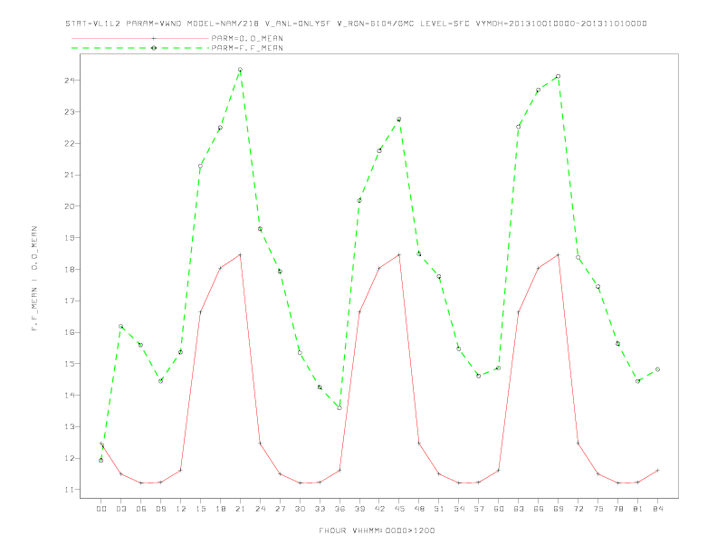Viewport: 717px width, 554px height.
Task: Click x-axis tick label 42
Action: tap(379, 509)
